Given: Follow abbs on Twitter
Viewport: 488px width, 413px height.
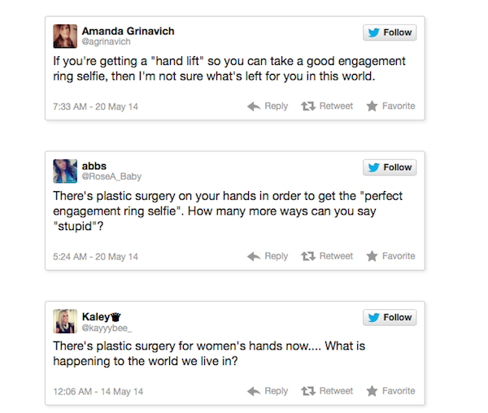Looking at the screenshot, I should [390, 167].
